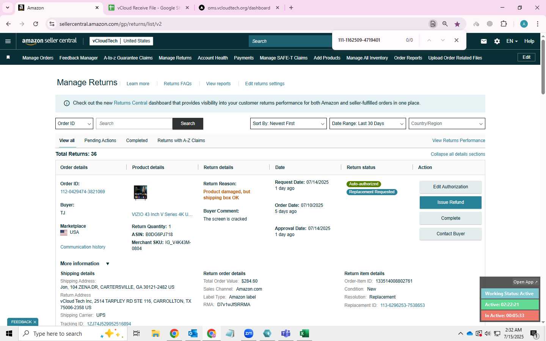The width and height of the screenshot is (546, 341).
Task: Open the mail messages icon
Action: click(484, 41)
